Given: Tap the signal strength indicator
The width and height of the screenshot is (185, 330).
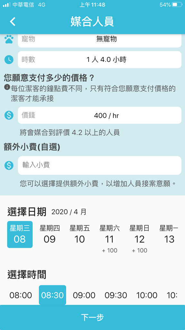Looking at the screenshot, I should click(6, 5).
